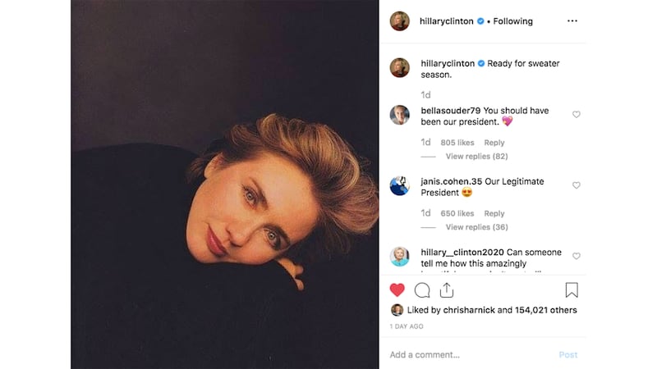
Task: Open janis.cohen.35's profile avatar
Action: click(x=400, y=186)
